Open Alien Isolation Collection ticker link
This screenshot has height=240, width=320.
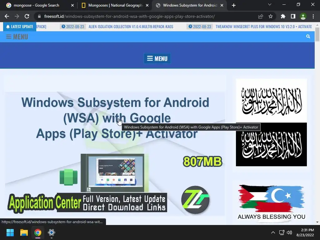tap(131, 27)
